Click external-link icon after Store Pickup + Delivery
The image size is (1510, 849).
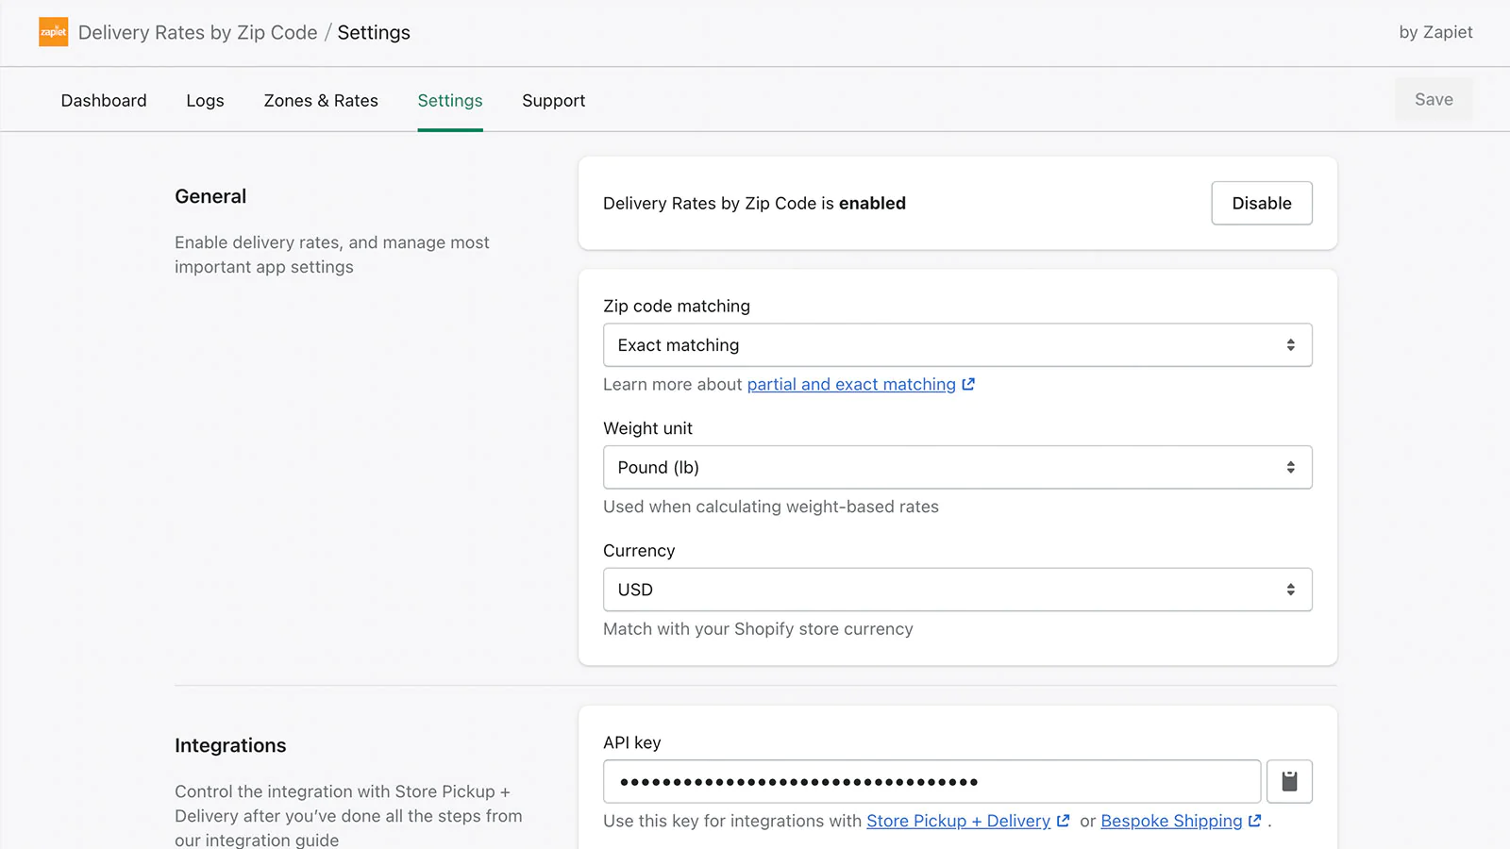point(1063,821)
